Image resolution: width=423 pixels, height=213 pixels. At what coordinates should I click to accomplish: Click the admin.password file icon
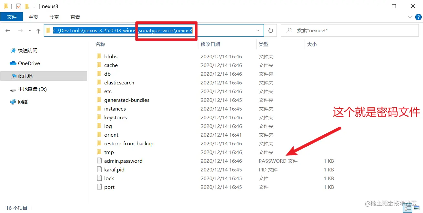(x=99, y=161)
